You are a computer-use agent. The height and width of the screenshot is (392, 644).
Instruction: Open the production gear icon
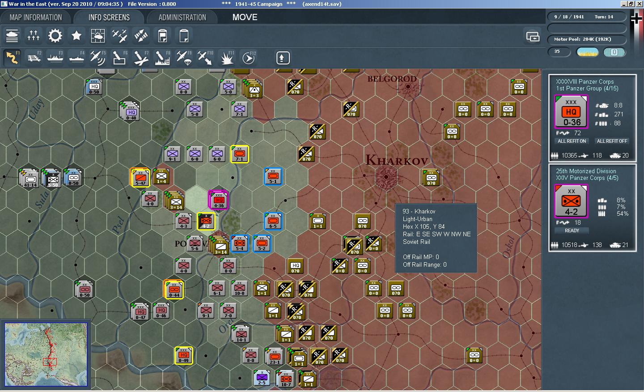coord(55,35)
